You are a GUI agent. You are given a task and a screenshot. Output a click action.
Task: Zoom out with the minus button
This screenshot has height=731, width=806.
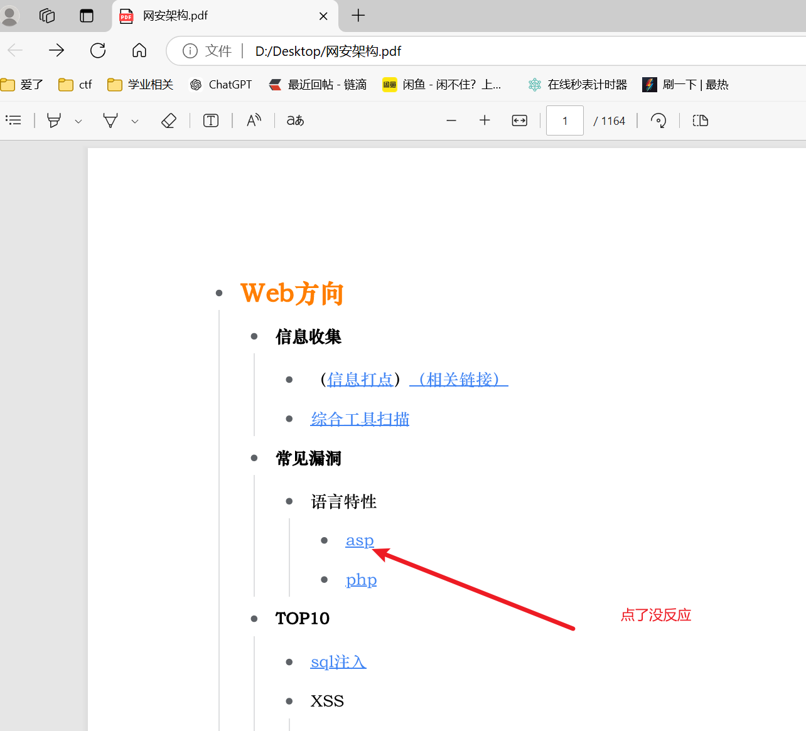(451, 120)
